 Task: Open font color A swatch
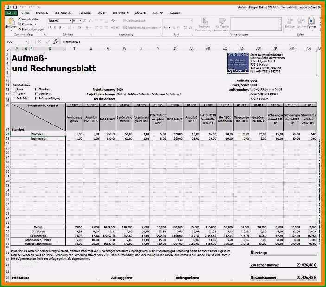87,28
